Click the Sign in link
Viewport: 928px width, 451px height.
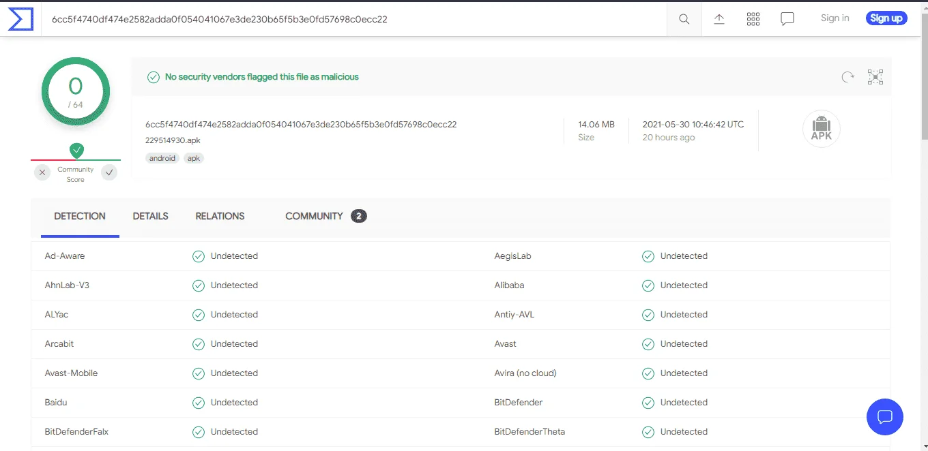coord(835,18)
